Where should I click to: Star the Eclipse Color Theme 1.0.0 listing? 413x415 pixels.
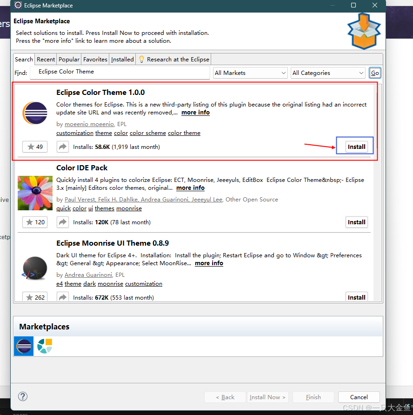(x=35, y=147)
